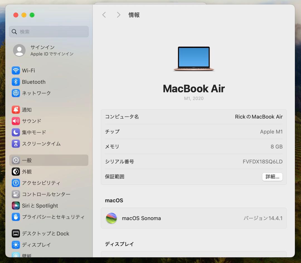Click 詳細... next to 保証範囲
Image resolution: width=301 pixels, height=263 pixels.
pos(272,177)
